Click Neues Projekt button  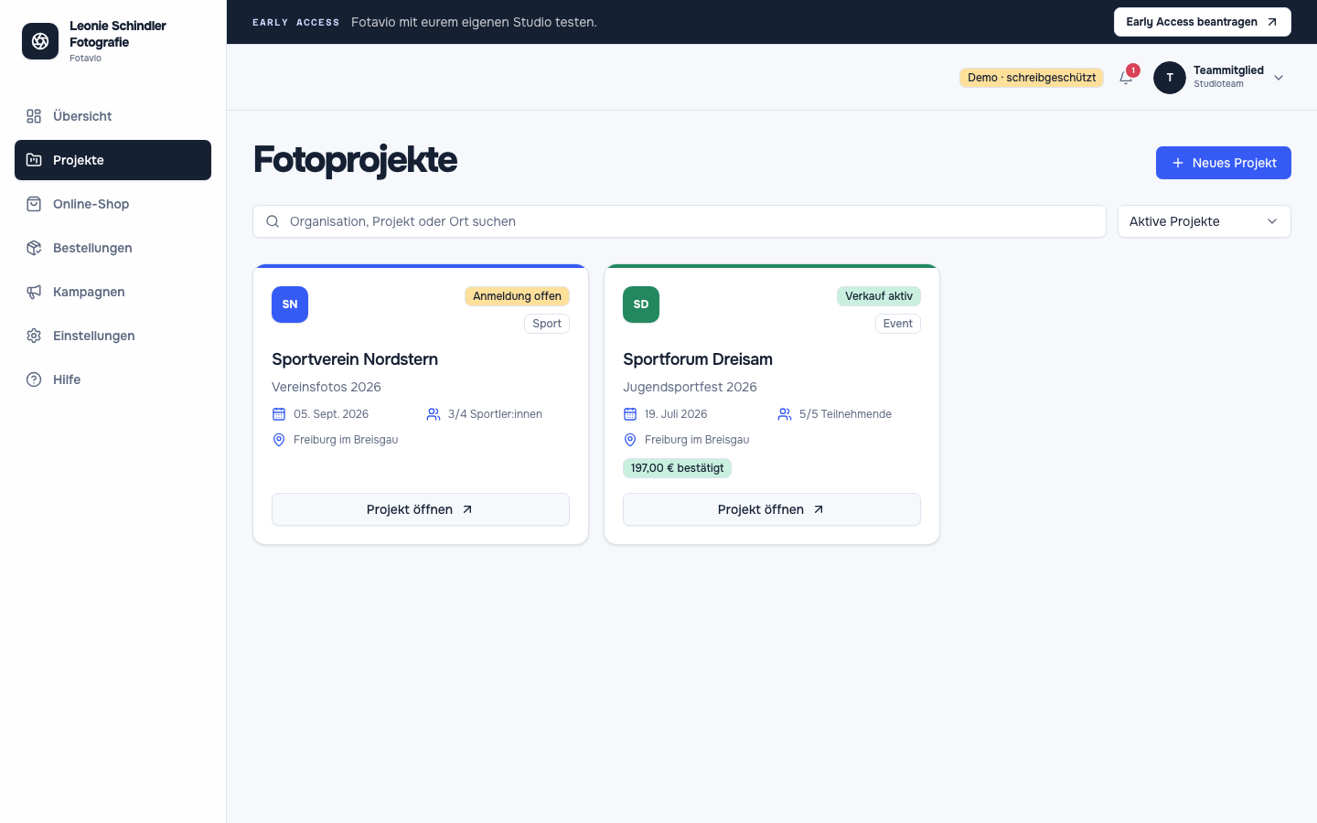click(x=1223, y=163)
